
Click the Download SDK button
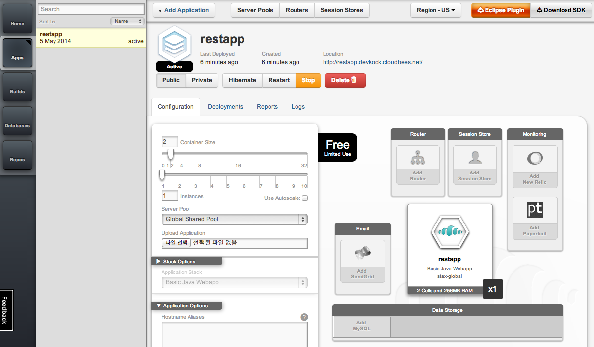point(561,10)
